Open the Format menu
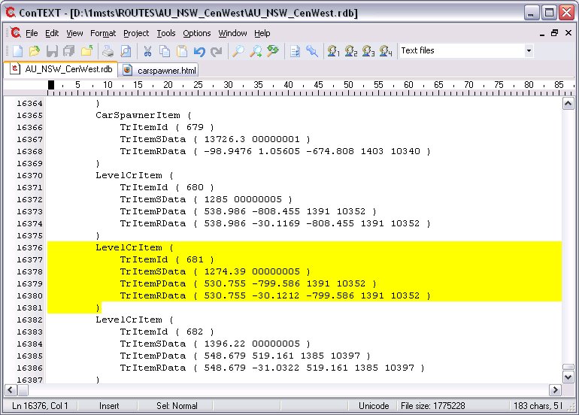 click(103, 33)
